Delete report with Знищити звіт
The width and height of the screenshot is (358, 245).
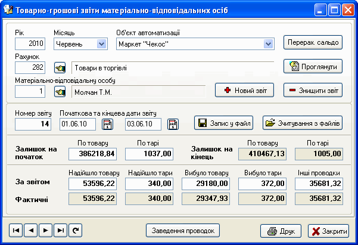[313, 90]
